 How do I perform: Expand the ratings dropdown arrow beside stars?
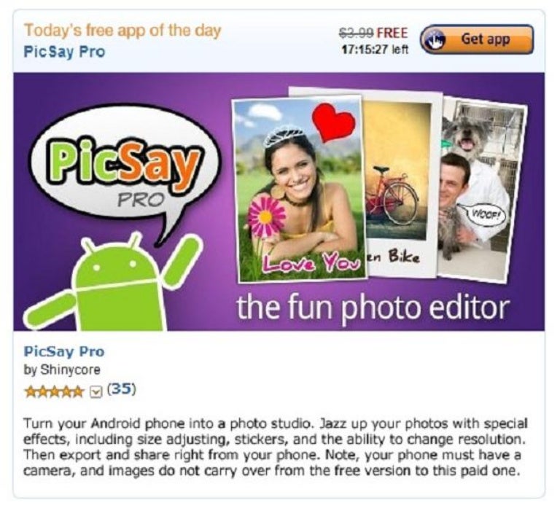[96, 392]
